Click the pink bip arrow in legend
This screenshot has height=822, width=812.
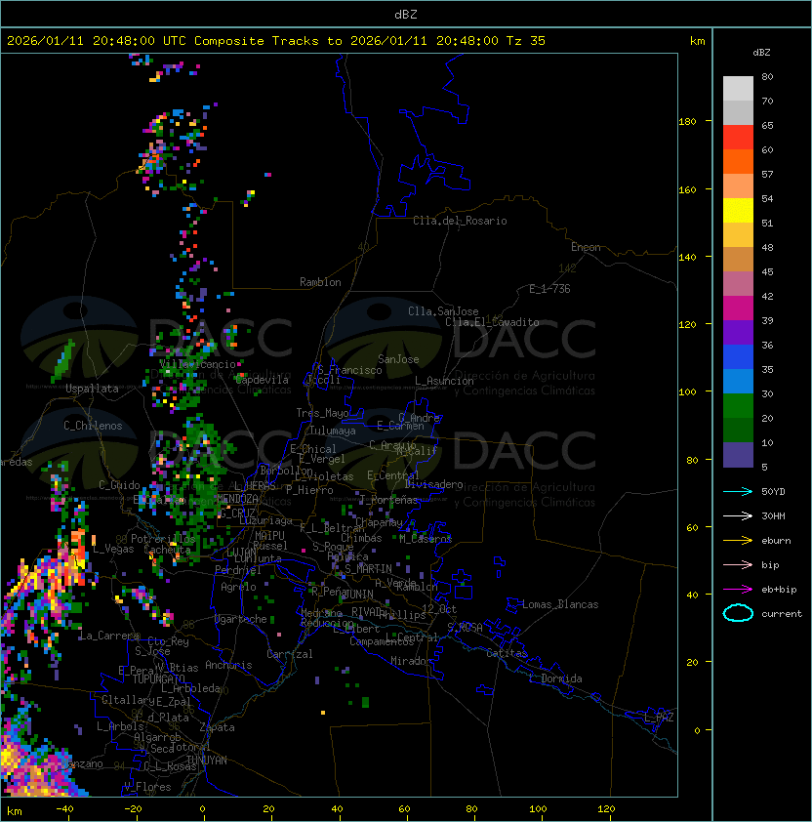click(x=738, y=564)
